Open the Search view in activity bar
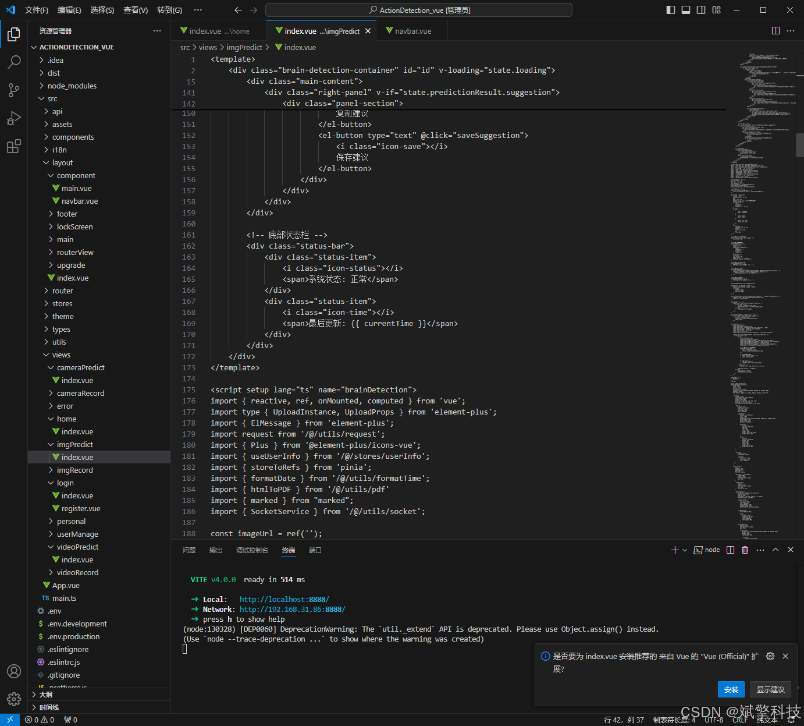 (14, 62)
